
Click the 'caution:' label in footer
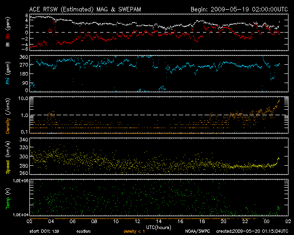click(84, 231)
